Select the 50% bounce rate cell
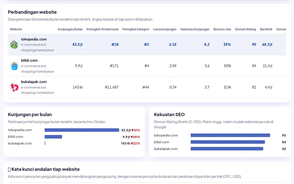 coord(227,66)
